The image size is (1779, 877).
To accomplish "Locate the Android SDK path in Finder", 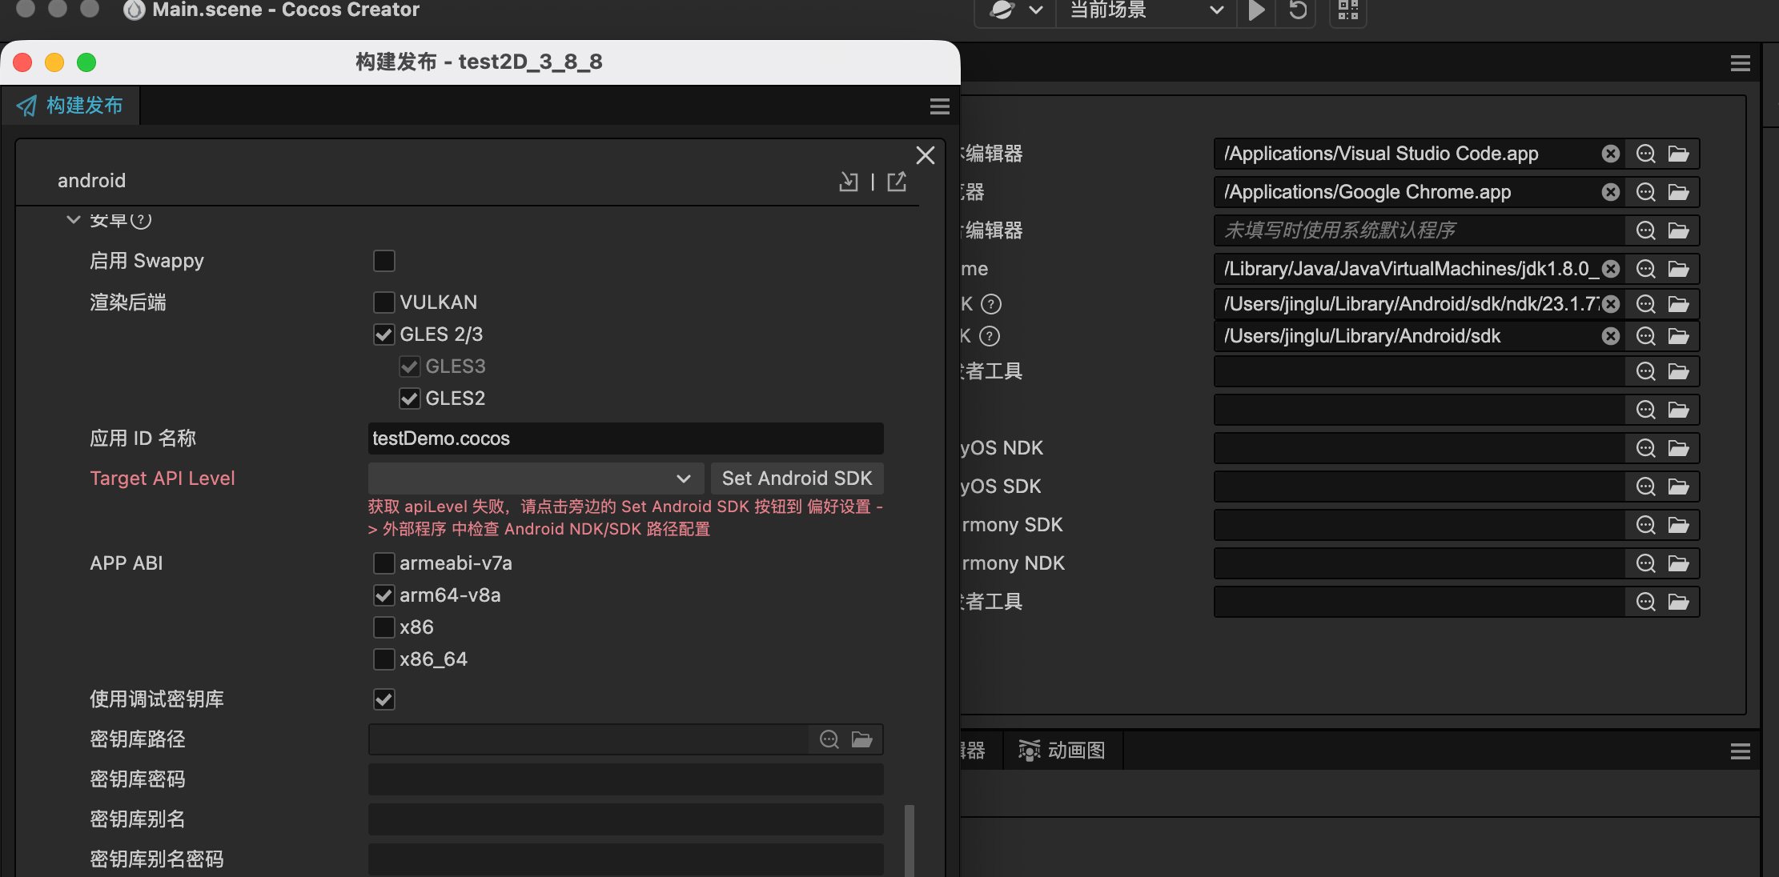I will [1645, 336].
